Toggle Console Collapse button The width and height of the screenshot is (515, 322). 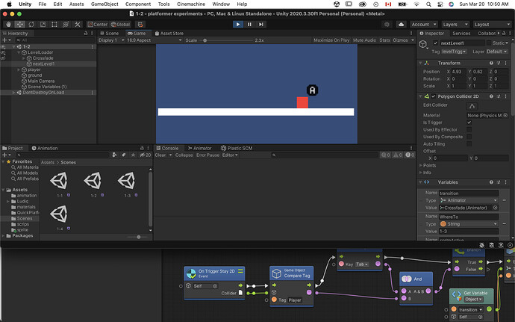tap(184, 155)
